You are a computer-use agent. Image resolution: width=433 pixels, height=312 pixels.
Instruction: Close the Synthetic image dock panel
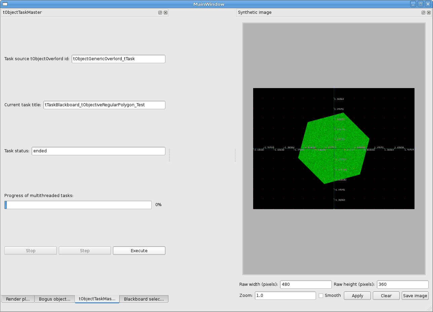coord(429,12)
